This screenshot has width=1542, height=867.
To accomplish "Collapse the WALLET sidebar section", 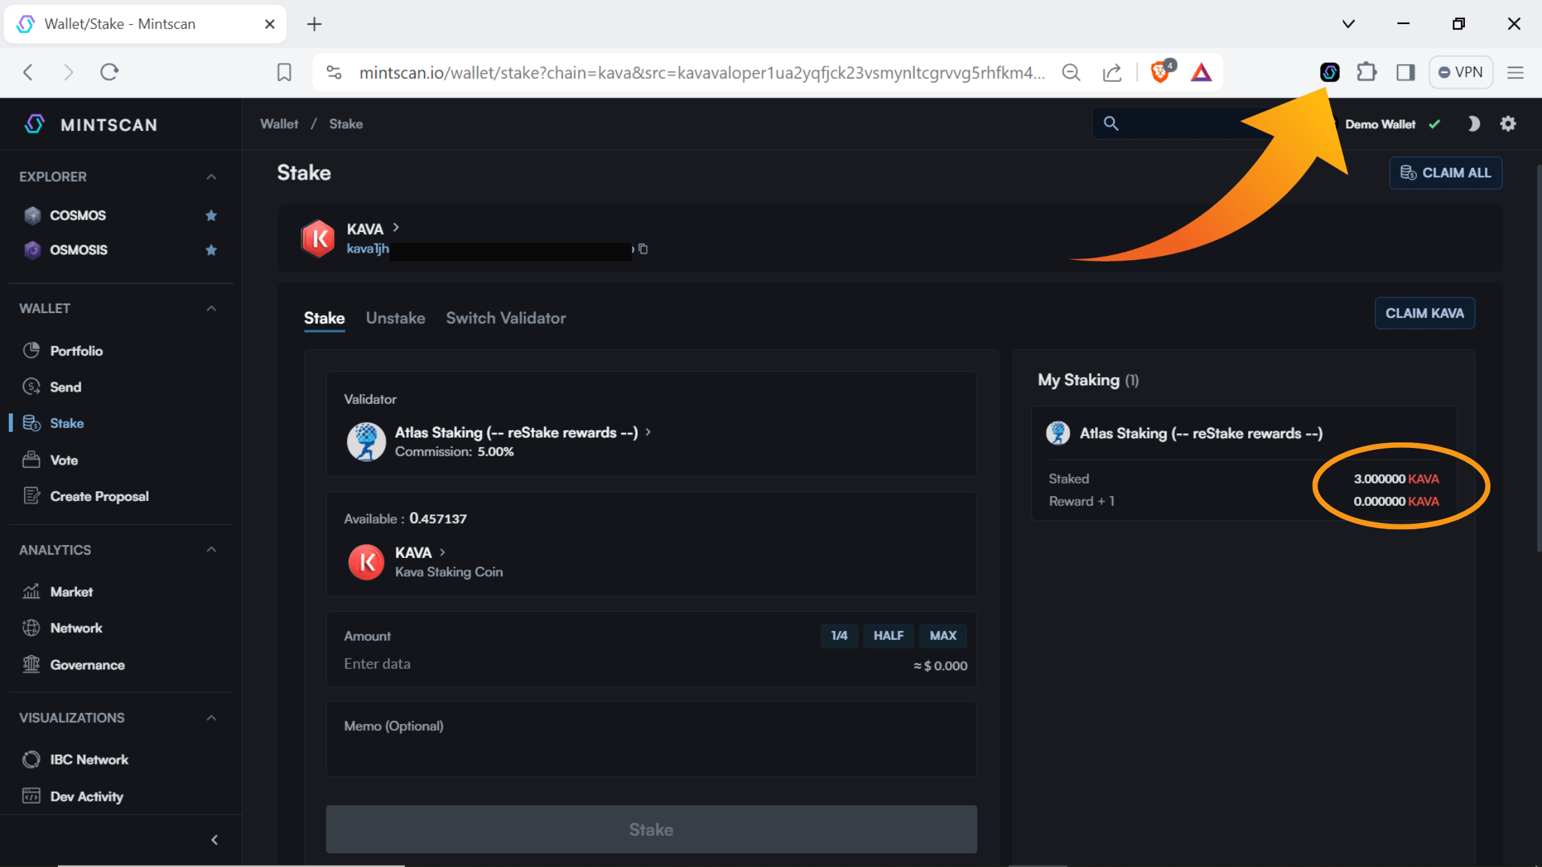I will 211,308.
